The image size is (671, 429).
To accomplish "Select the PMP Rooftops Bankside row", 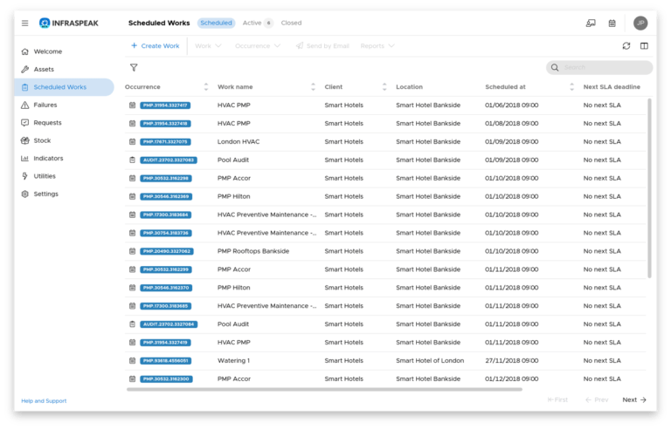I will coord(385,251).
